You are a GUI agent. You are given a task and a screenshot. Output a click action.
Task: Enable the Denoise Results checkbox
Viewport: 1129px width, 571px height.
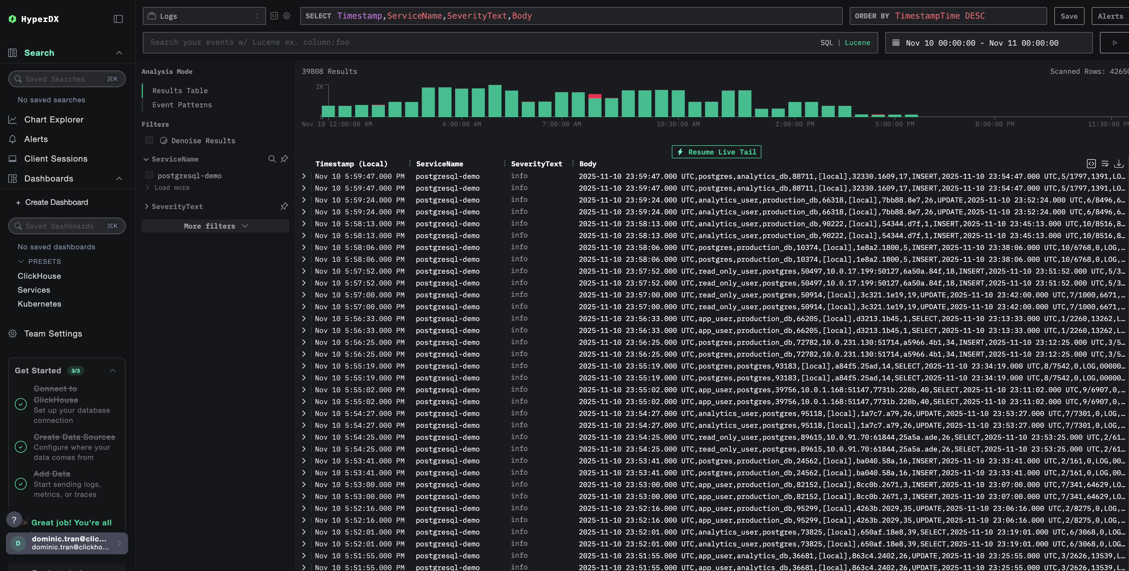tap(149, 140)
